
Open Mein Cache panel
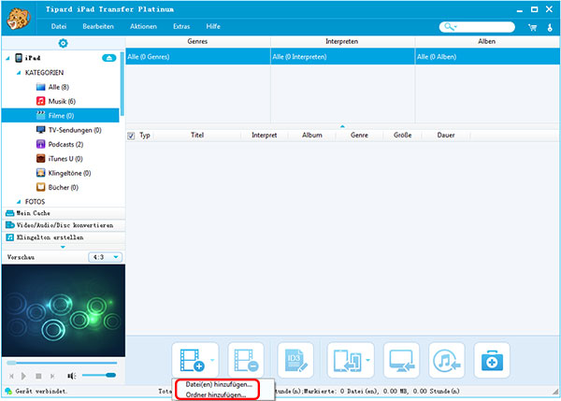click(x=64, y=213)
